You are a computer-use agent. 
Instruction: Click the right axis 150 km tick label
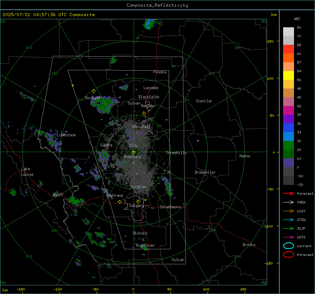pyautogui.click(x=270, y=41)
